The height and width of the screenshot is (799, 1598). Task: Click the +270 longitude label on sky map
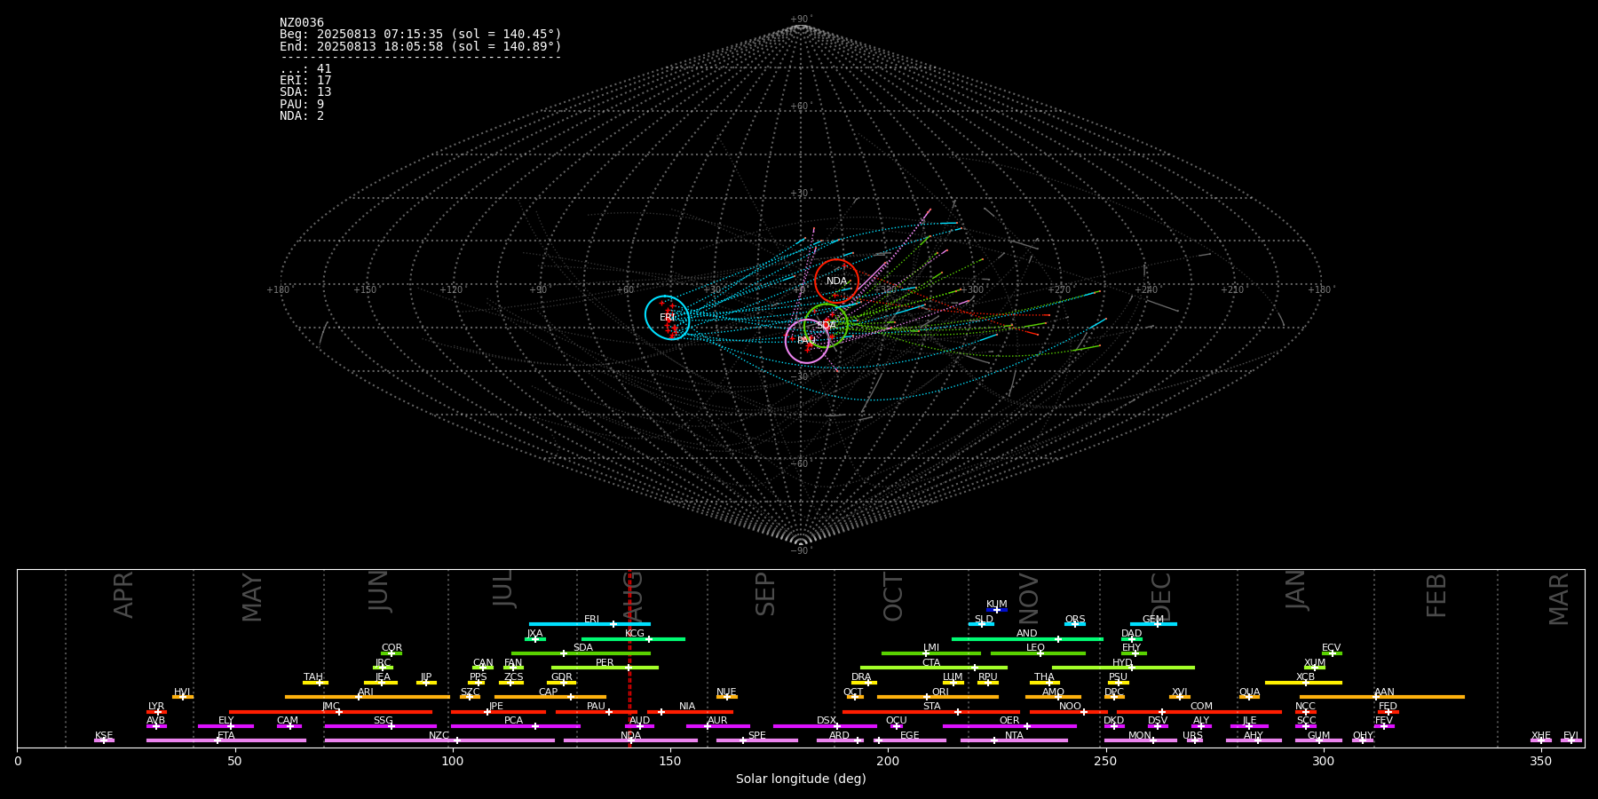coord(1059,290)
